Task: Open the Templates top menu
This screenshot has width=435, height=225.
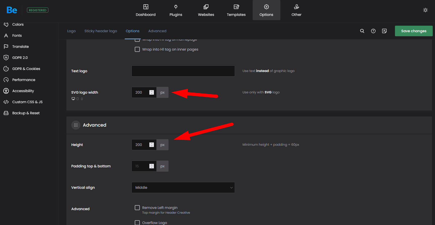Action: coord(236,10)
